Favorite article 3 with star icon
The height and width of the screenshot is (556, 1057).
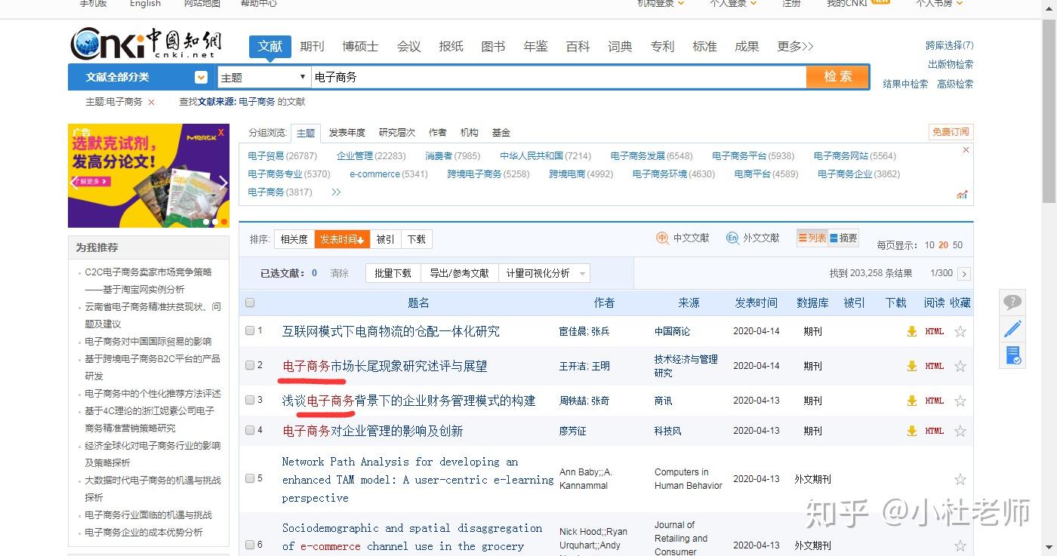(x=960, y=401)
